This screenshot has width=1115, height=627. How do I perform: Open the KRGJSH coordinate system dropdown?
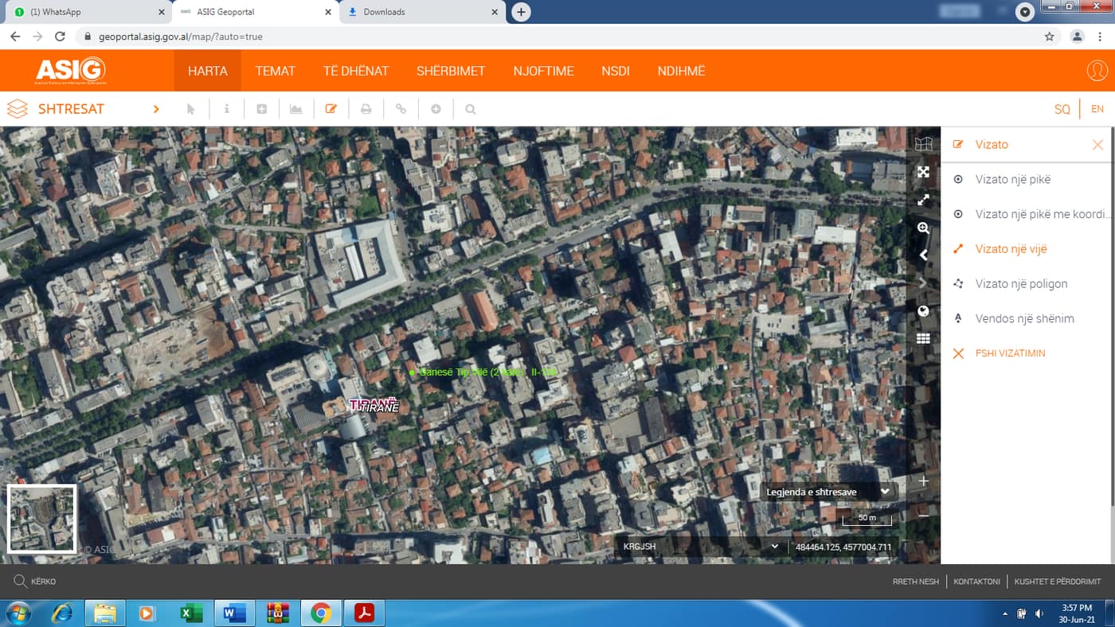(x=701, y=547)
